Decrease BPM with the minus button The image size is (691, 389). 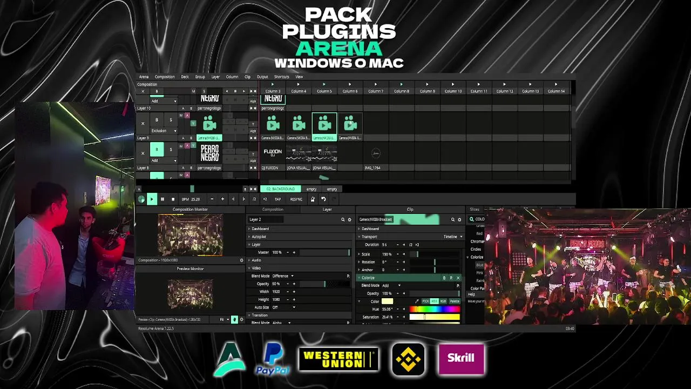(x=212, y=199)
